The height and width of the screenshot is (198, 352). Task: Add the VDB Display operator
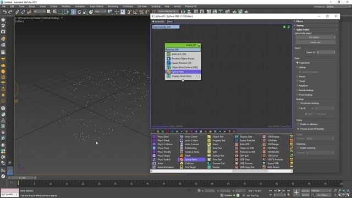(273, 136)
